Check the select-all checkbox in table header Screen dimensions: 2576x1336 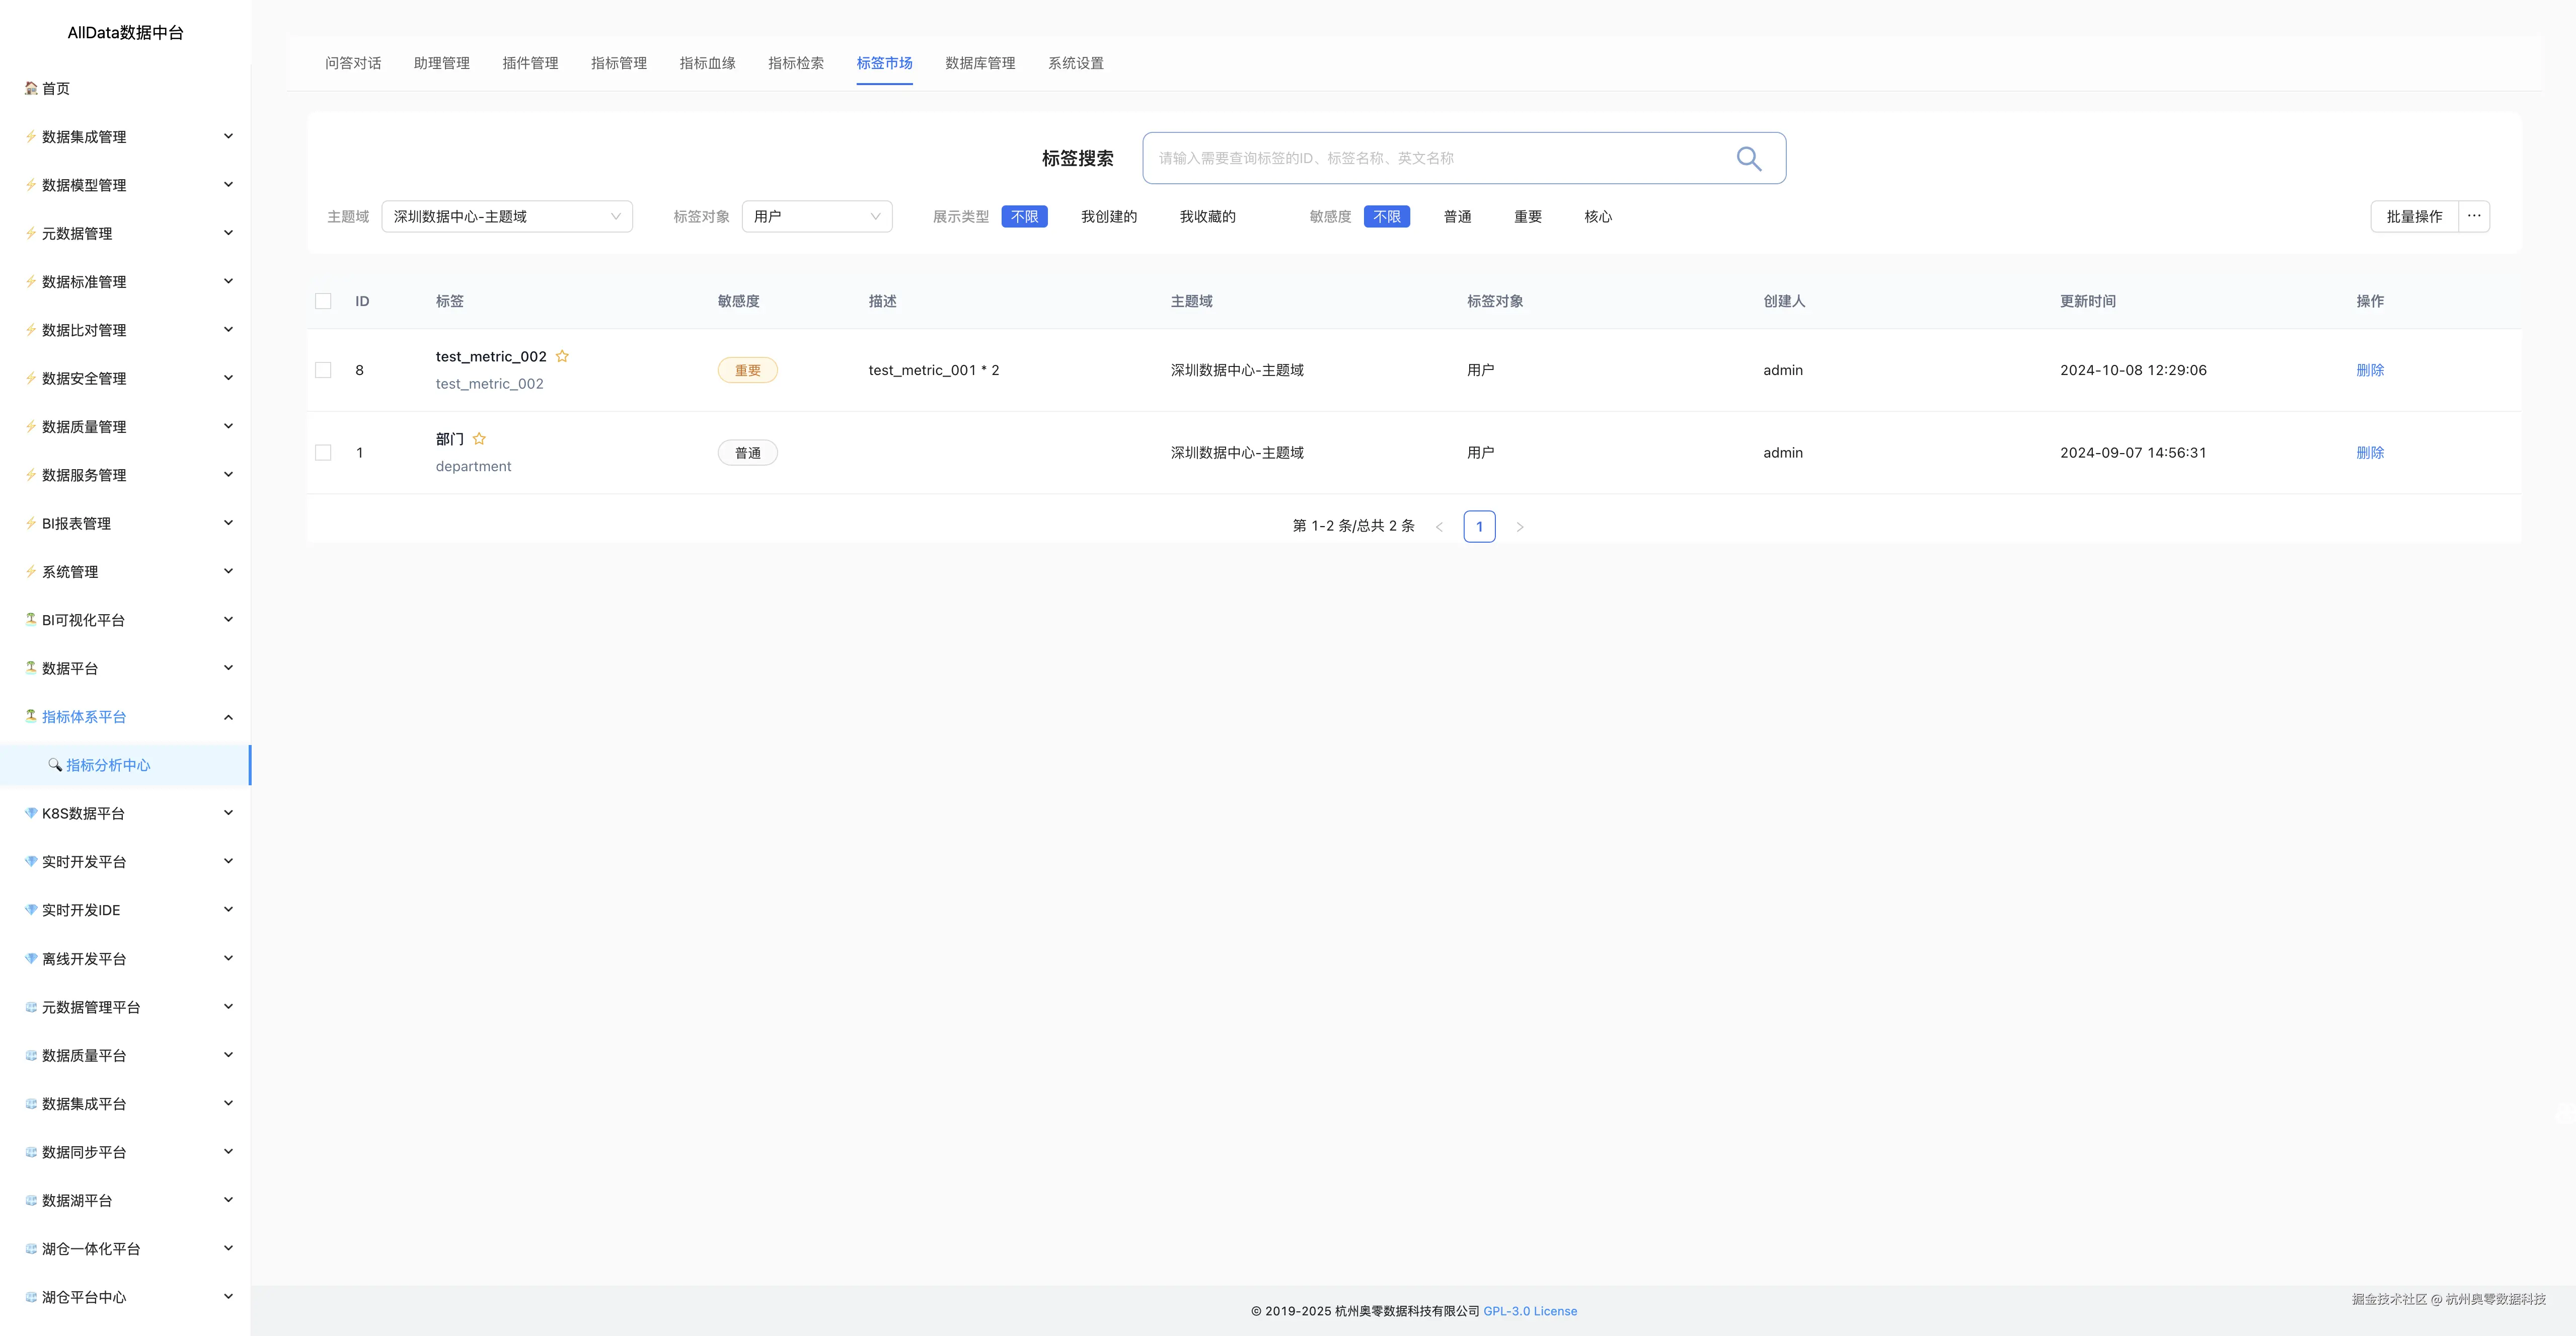tap(323, 301)
